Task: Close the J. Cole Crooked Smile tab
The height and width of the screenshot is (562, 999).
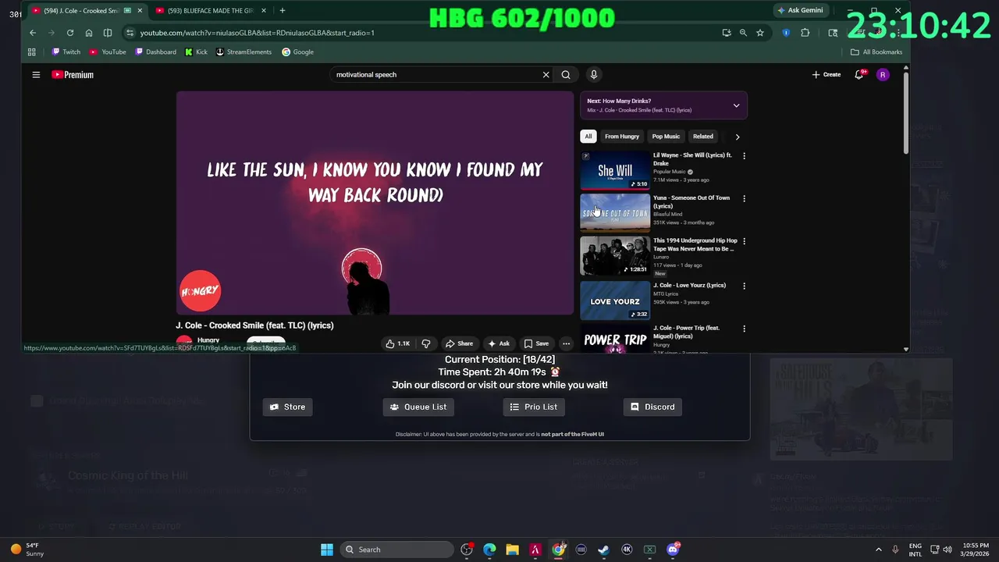Action: [139, 11]
